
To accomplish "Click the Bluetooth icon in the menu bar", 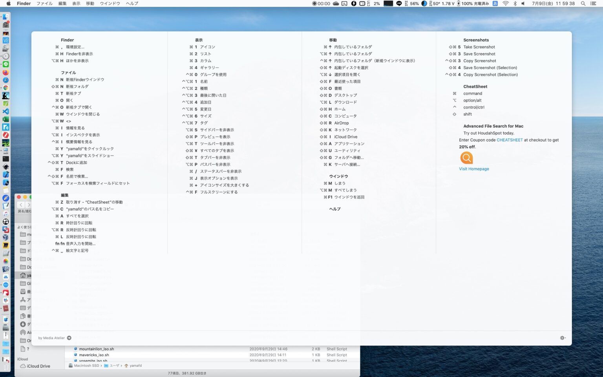I will [x=515, y=4].
